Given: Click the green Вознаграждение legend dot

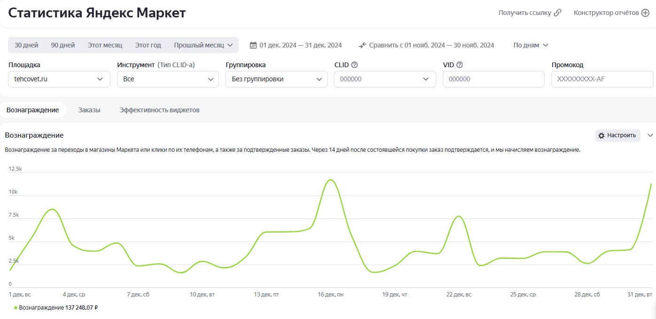Looking at the screenshot, I should click(x=15, y=308).
